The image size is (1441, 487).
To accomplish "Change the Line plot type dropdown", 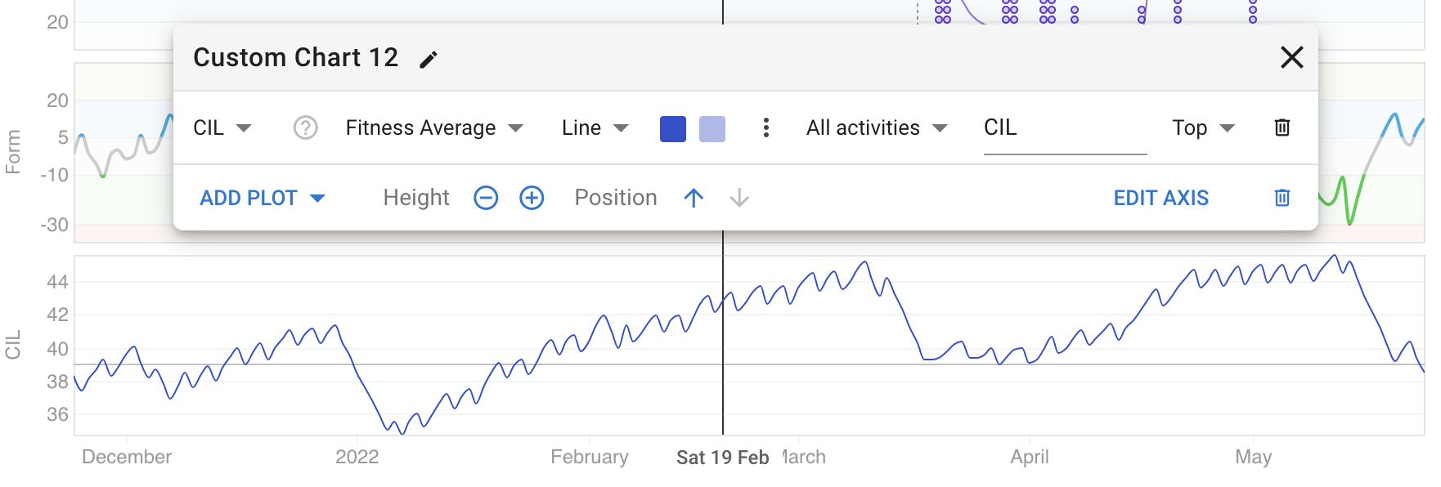I will [595, 128].
